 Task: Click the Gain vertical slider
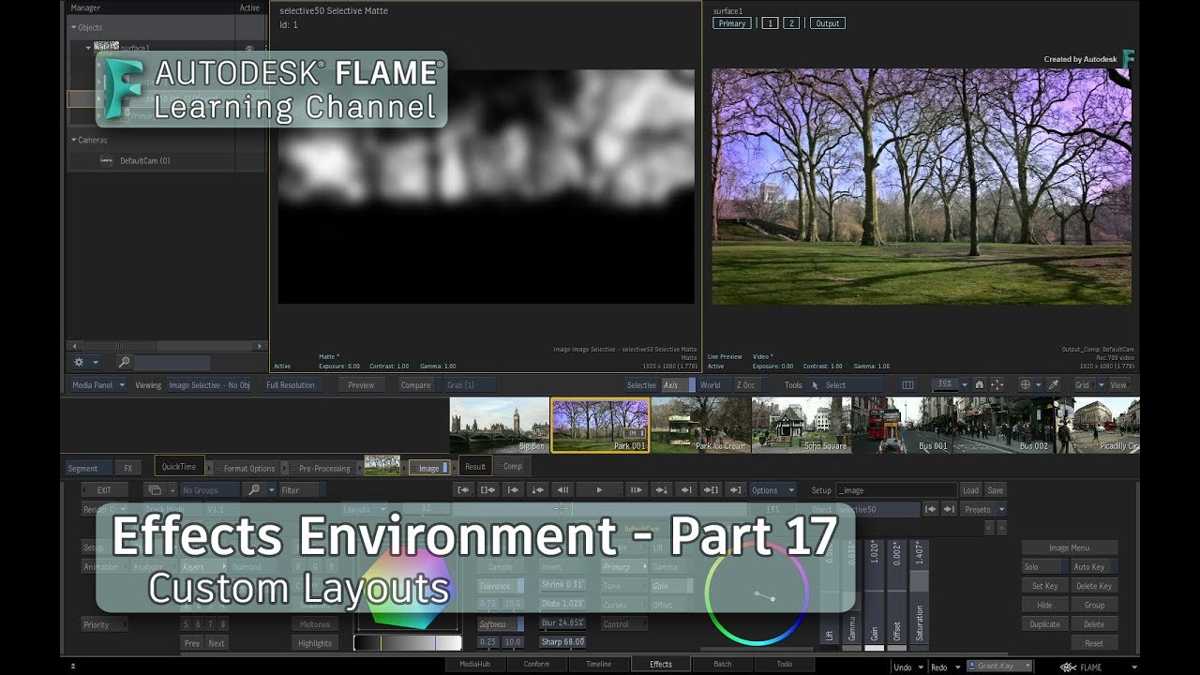(874, 594)
